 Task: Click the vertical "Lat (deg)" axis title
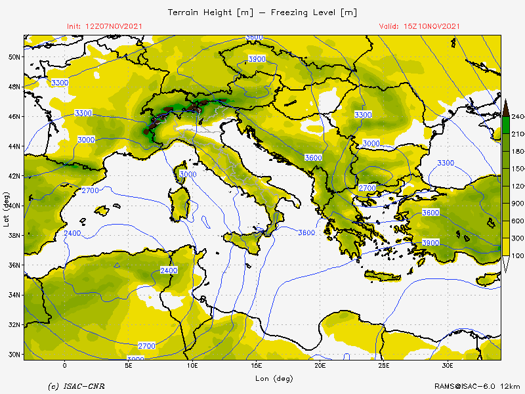[6, 209]
